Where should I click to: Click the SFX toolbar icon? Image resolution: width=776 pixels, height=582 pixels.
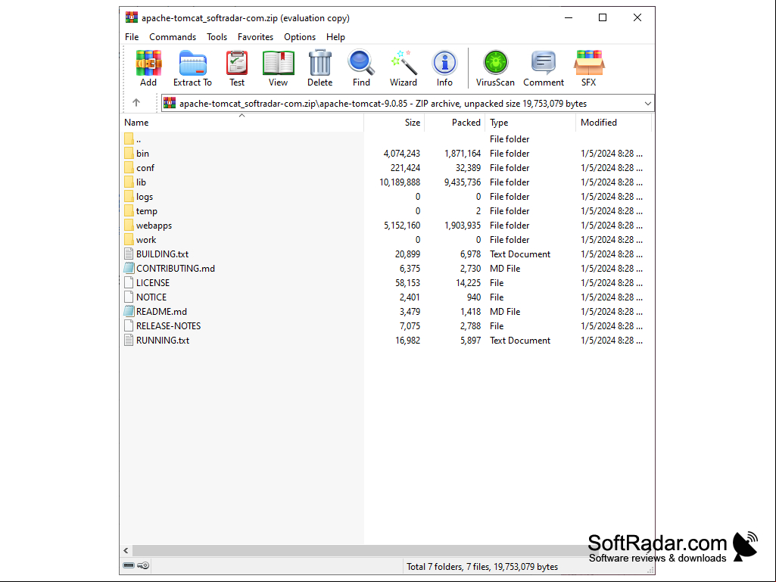tap(589, 68)
